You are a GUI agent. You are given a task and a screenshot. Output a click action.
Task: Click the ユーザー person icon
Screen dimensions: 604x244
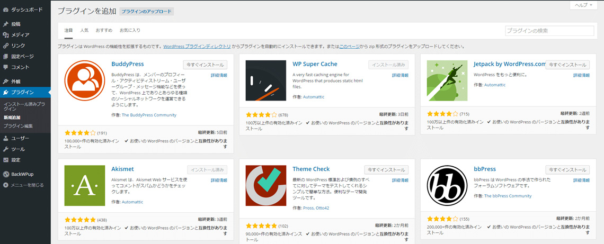tap(6, 138)
